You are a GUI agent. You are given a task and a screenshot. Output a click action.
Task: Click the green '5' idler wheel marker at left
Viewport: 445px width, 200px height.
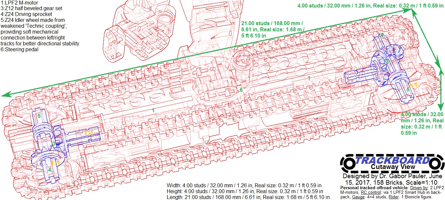(x=39, y=116)
